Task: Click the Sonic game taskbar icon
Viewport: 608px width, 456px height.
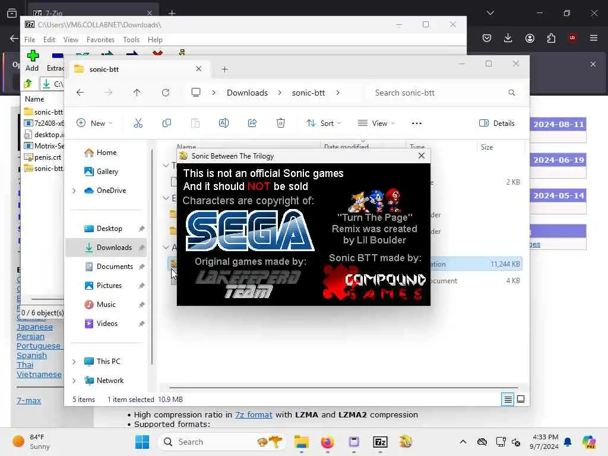Action: pos(406,442)
